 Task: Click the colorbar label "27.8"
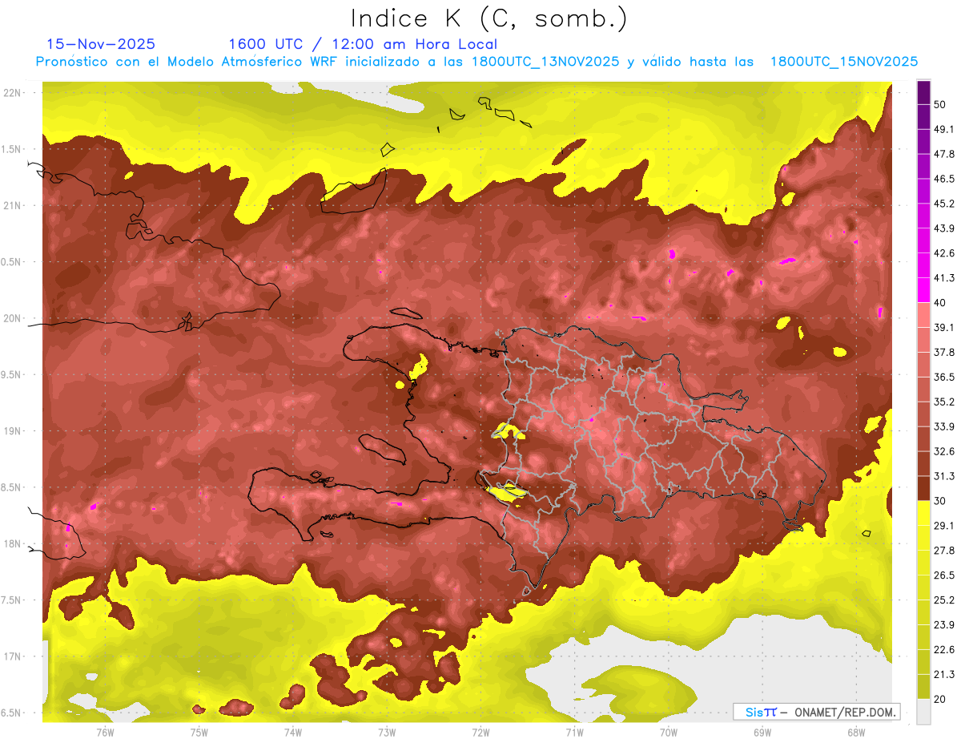pos(944,551)
